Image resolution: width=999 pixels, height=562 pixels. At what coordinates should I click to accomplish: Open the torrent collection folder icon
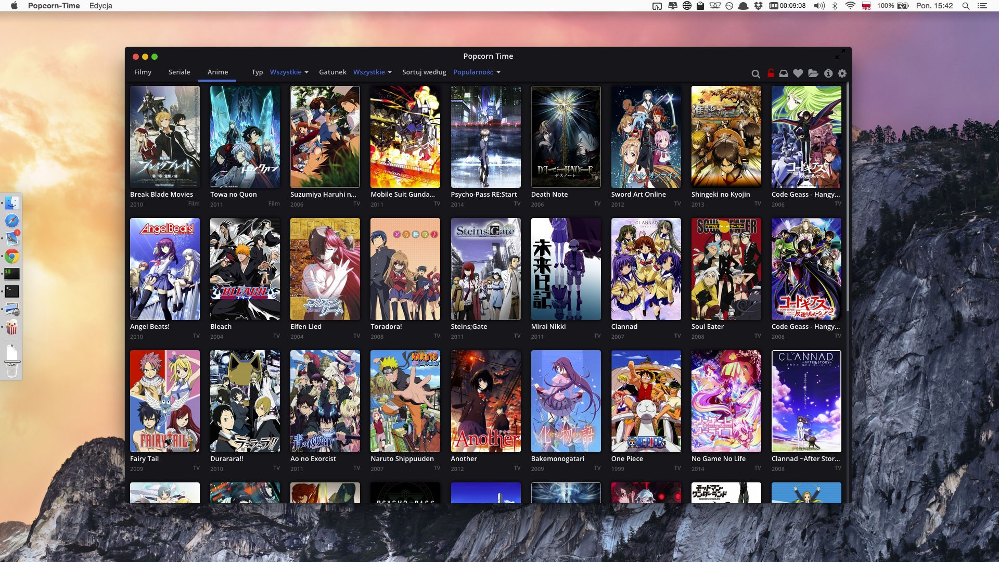(x=813, y=73)
